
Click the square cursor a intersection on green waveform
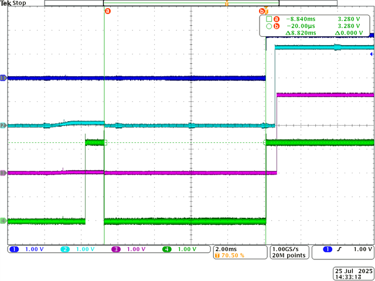tap(105, 143)
